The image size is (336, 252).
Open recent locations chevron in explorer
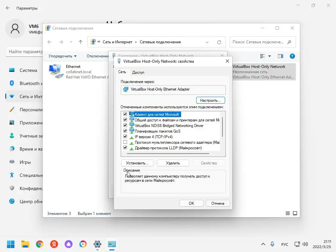(71, 42)
